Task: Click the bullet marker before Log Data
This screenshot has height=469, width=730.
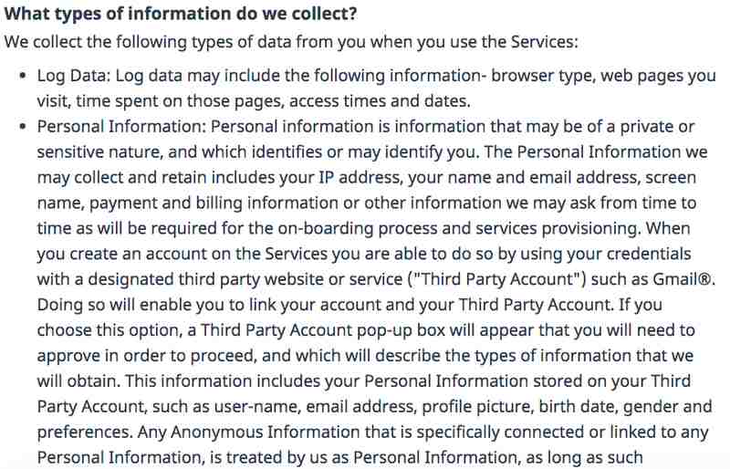Action: pyautogui.click(x=22, y=76)
